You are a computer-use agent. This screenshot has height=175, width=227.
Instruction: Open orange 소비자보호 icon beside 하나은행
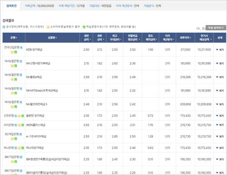click(x=19, y=148)
